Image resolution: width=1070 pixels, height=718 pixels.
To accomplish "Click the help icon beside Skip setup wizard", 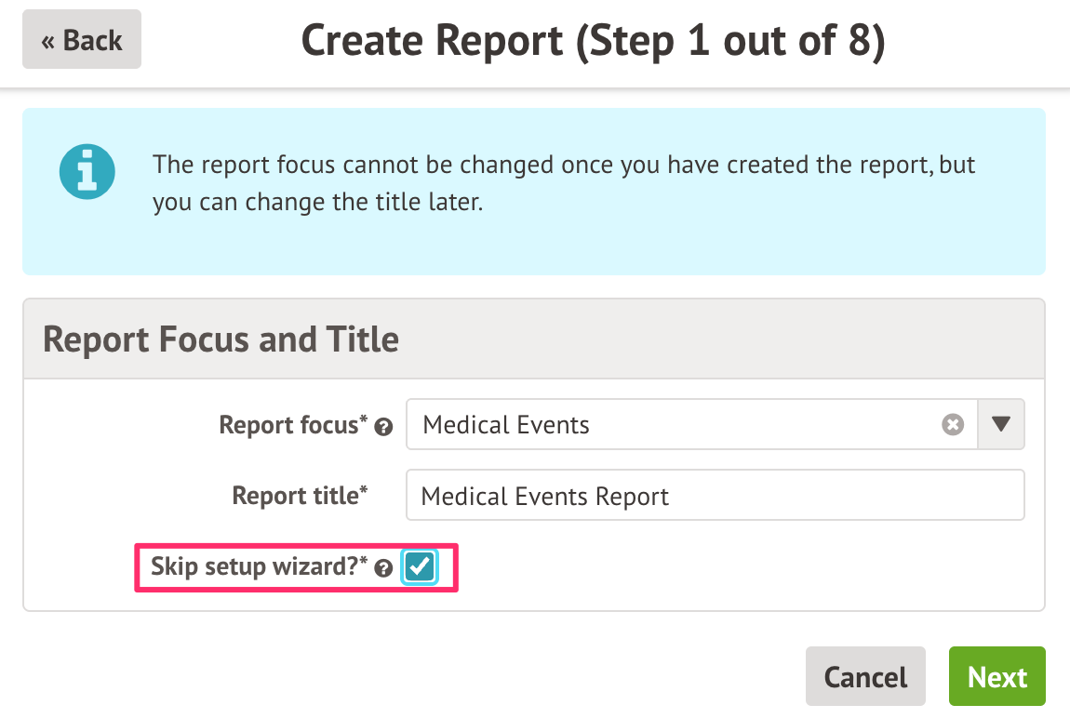I will pos(383,568).
